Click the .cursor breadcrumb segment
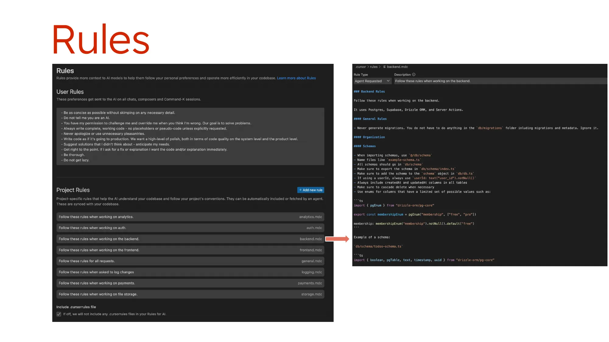Screen dimensions: 609x342 361,67
